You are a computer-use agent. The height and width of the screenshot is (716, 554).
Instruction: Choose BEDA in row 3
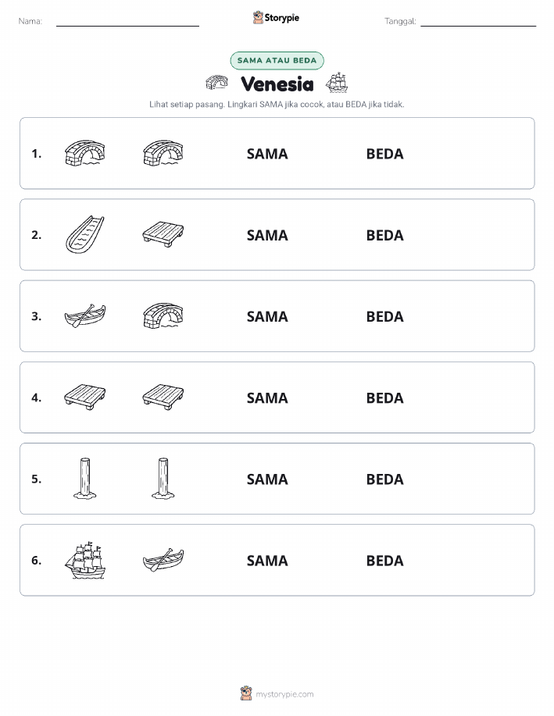coord(385,316)
